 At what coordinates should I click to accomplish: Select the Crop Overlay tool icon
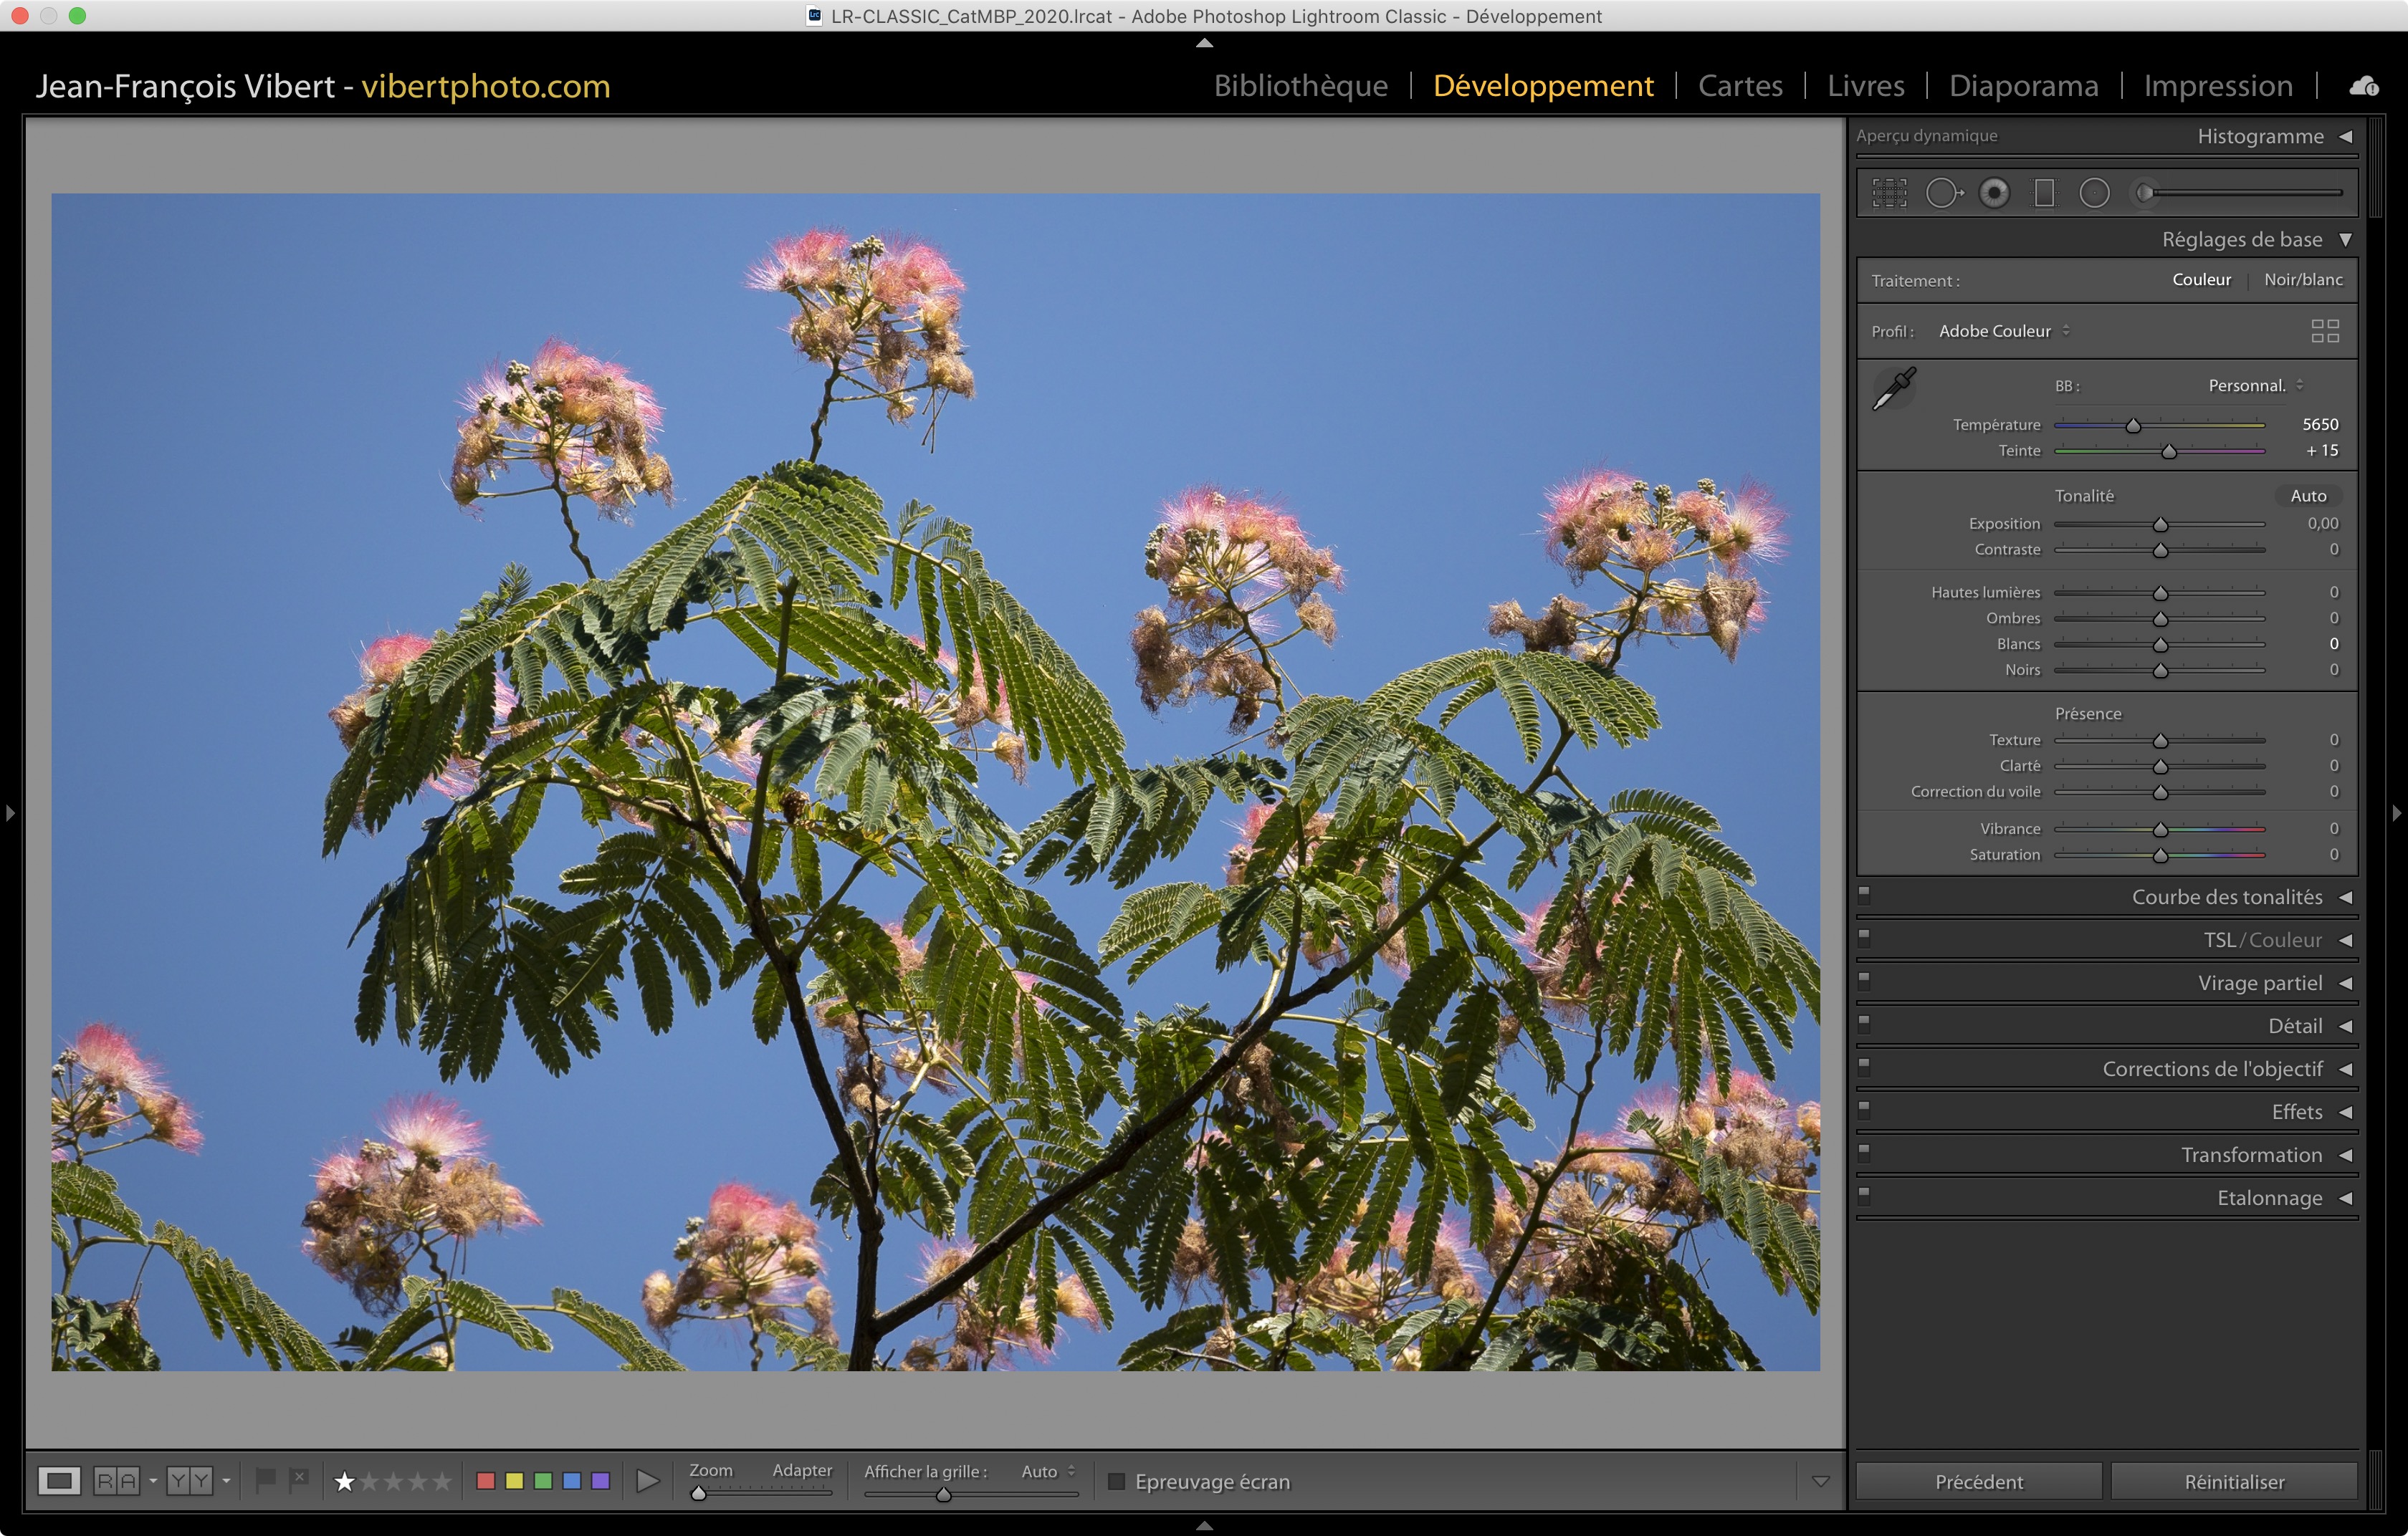1889,193
